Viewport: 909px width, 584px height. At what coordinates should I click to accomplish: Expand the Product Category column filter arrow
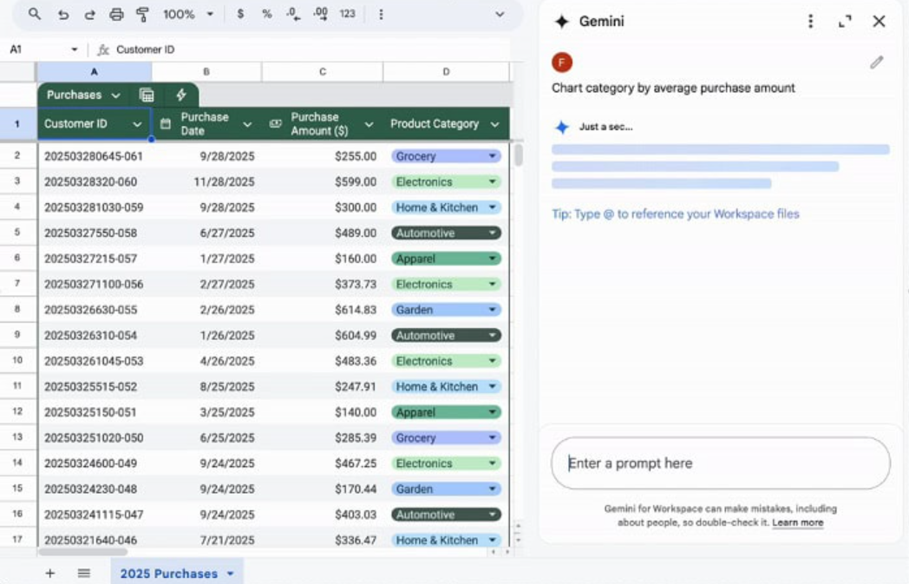point(494,124)
